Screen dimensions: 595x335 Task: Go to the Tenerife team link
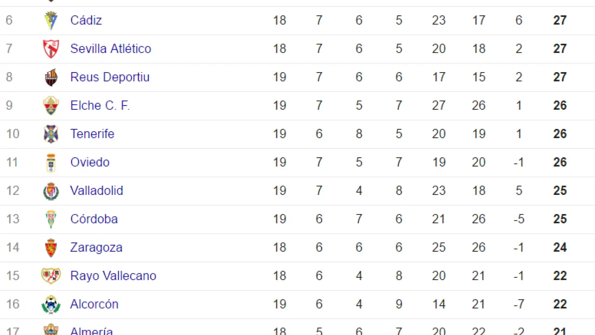click(92, 134)
